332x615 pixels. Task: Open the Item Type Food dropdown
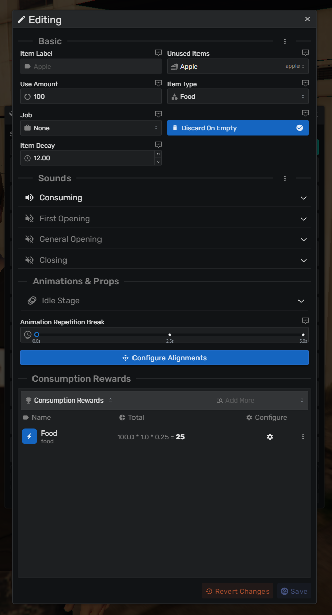pyautogui.click(x=238, y=97)
